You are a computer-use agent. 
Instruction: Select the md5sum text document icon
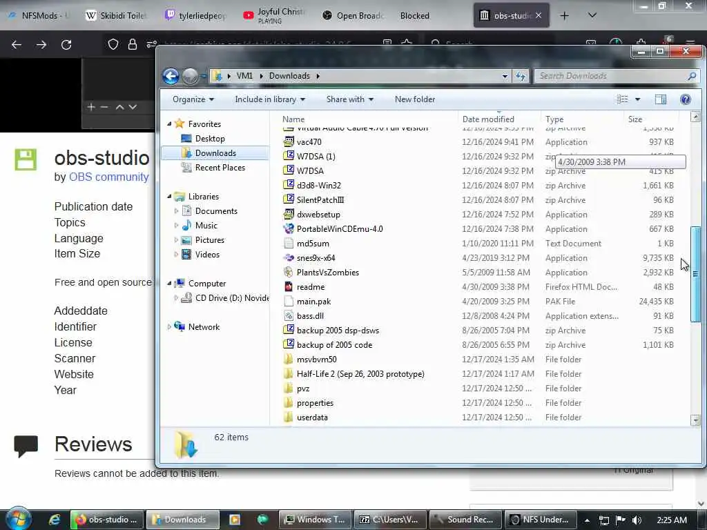pos(289,244)
